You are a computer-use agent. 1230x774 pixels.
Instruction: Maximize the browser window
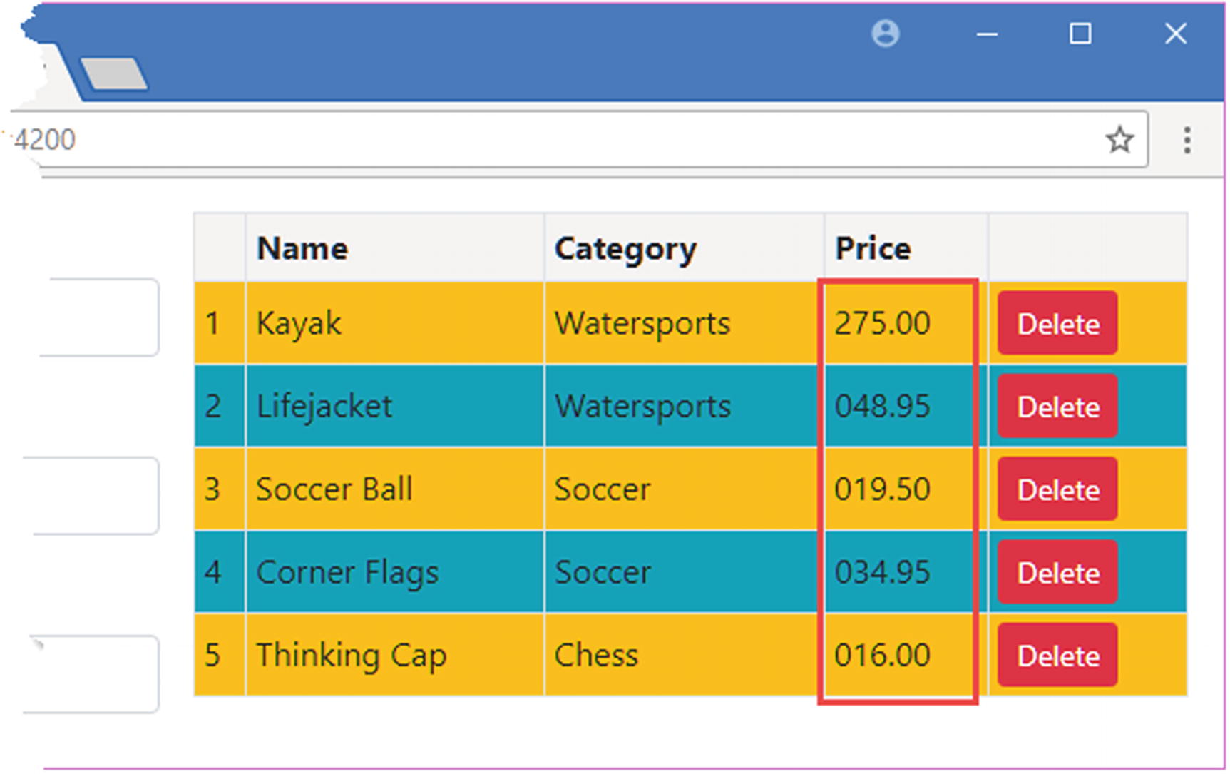[x=1080, y=34]
